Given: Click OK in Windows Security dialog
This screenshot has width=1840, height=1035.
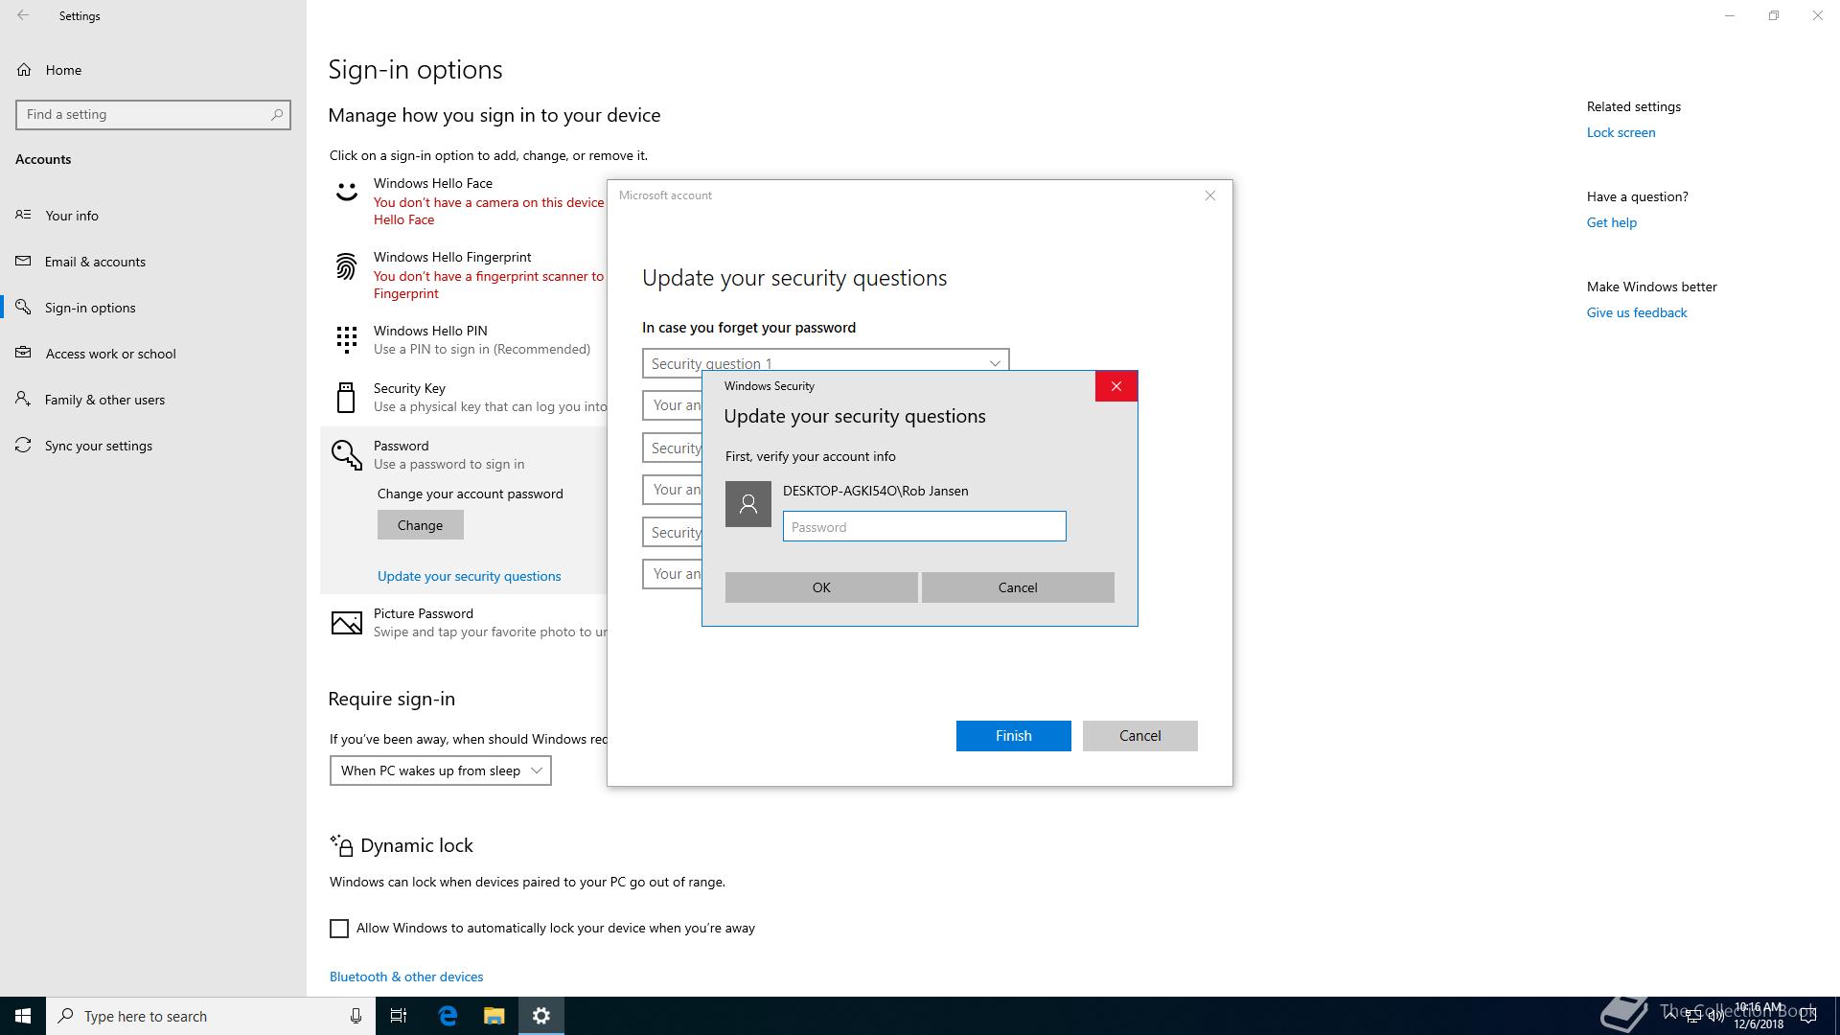Looking at the screenshot, I should coord(821,587).
